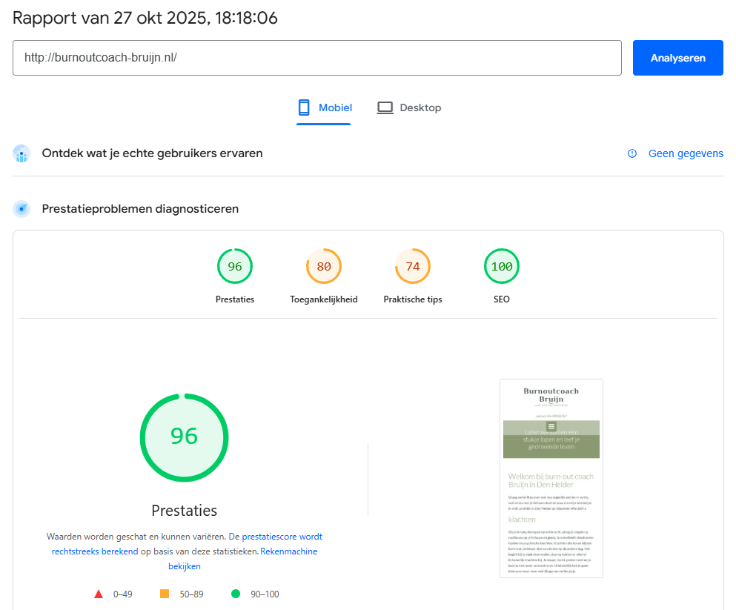
Task: Click the large 96 performance gauge
Action: 184,437
